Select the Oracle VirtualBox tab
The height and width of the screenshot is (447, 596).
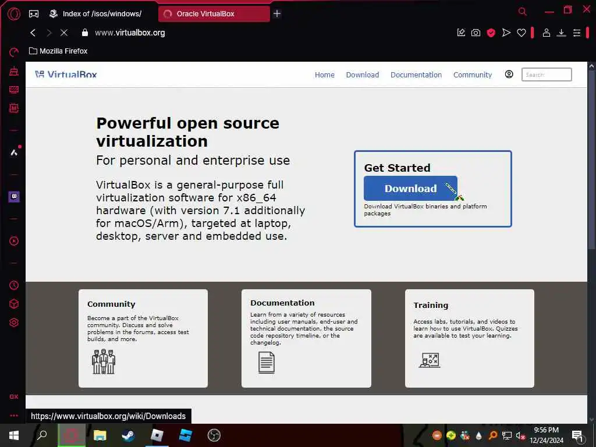214,14
